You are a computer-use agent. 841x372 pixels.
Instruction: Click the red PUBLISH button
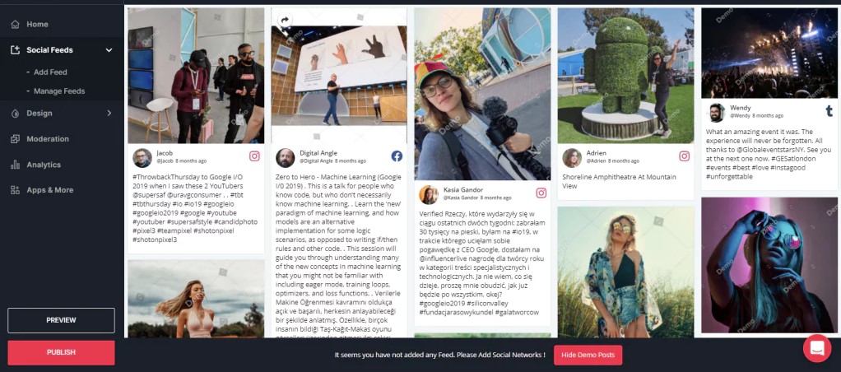tap(61, 353)
